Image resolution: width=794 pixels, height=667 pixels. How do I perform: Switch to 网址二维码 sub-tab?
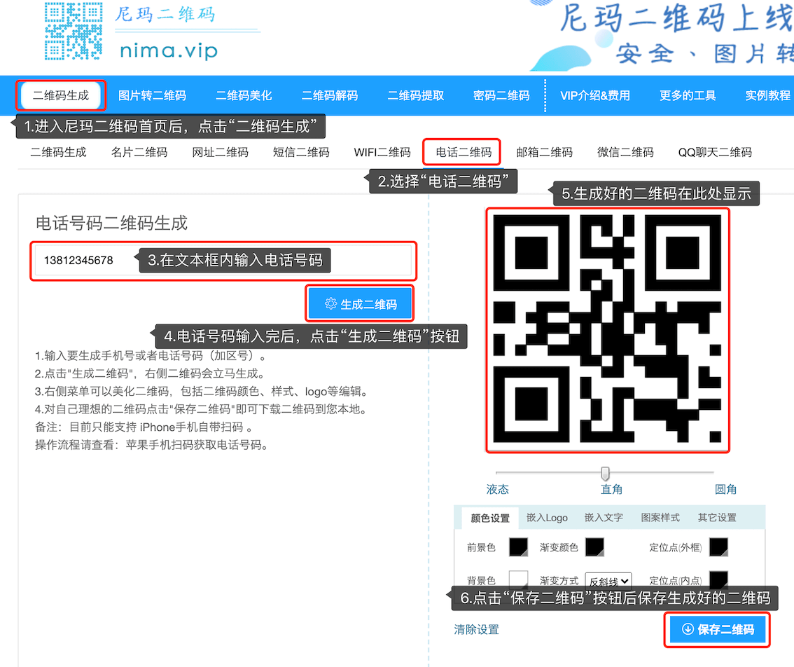pyautogui.click(x=221, y=152)
